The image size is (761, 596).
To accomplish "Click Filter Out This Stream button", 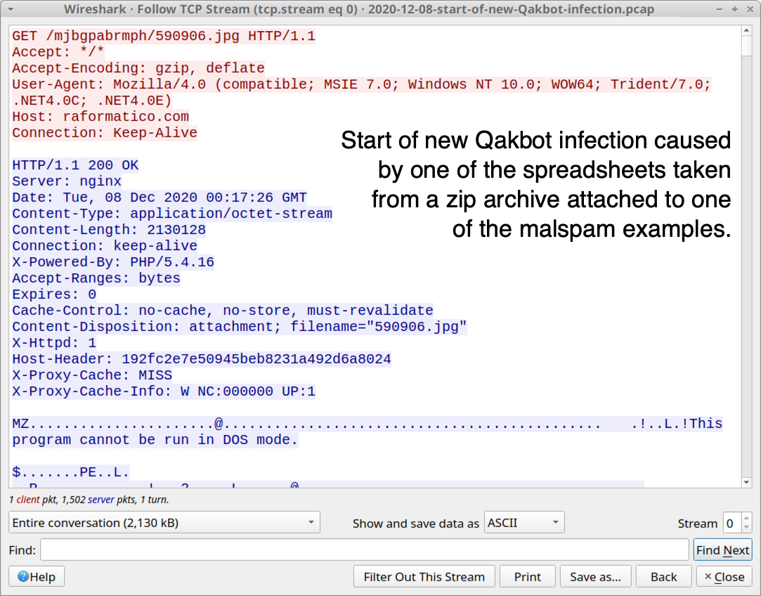I will (x=424, y=576).
